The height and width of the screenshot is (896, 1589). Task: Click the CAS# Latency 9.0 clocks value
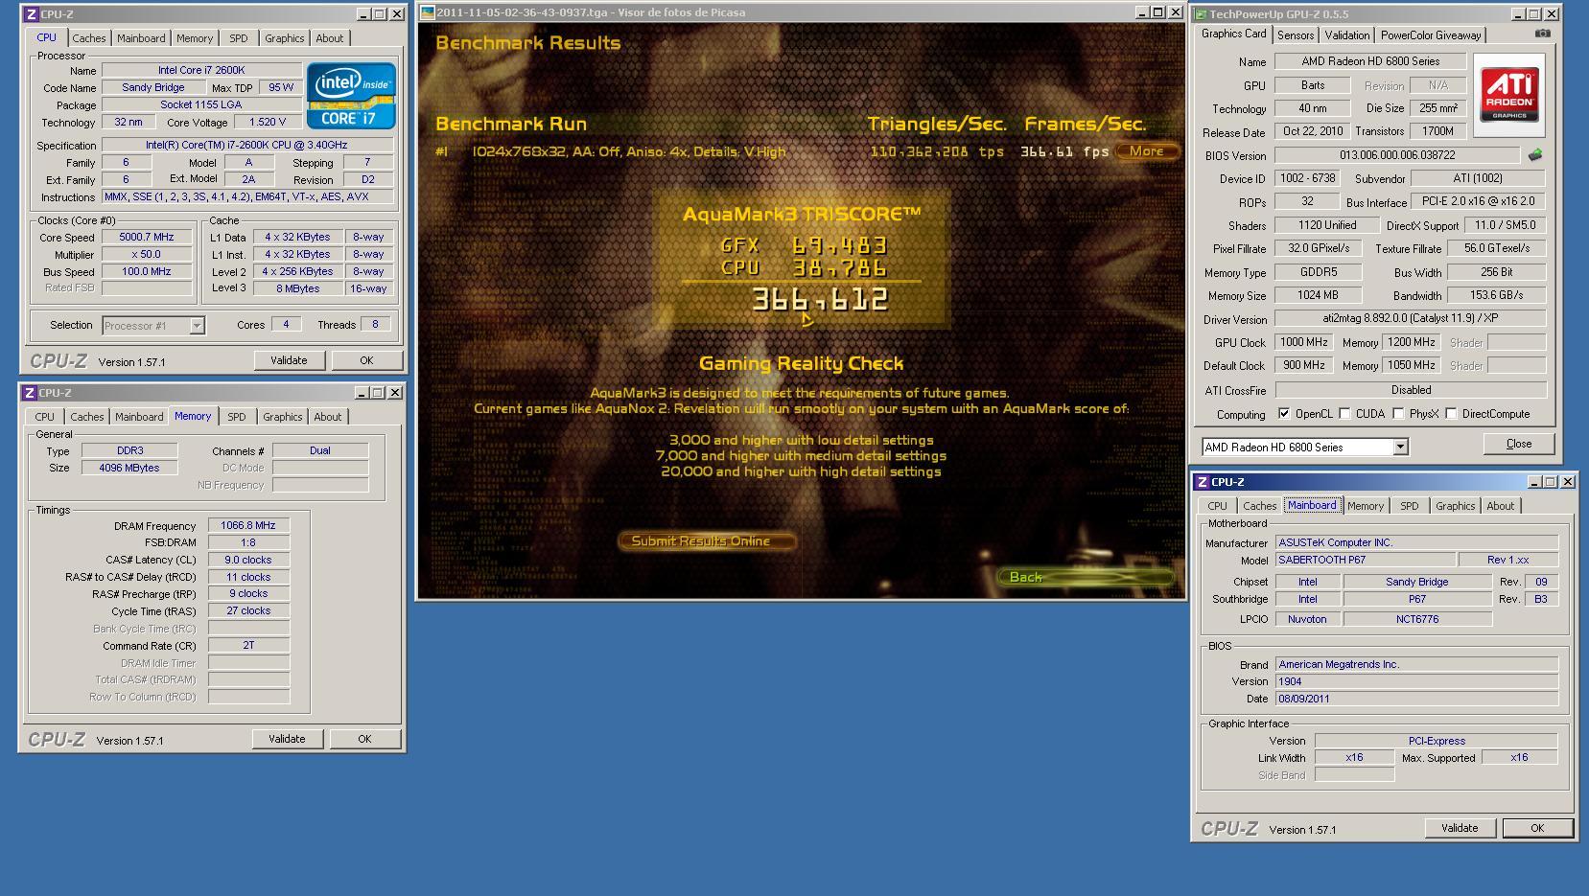(x=248, y=560)
